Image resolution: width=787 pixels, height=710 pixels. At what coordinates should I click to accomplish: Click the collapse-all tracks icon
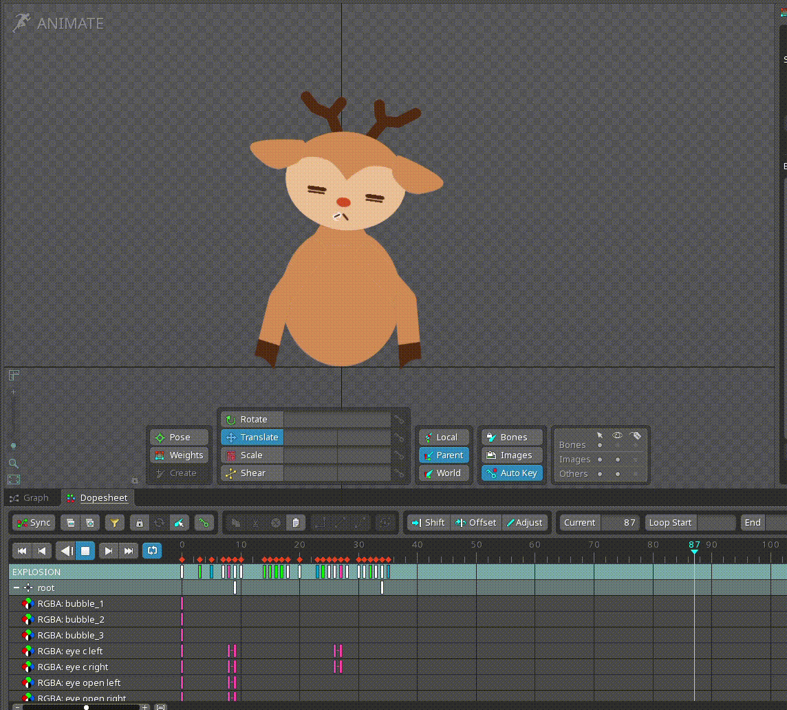point(71,522)
